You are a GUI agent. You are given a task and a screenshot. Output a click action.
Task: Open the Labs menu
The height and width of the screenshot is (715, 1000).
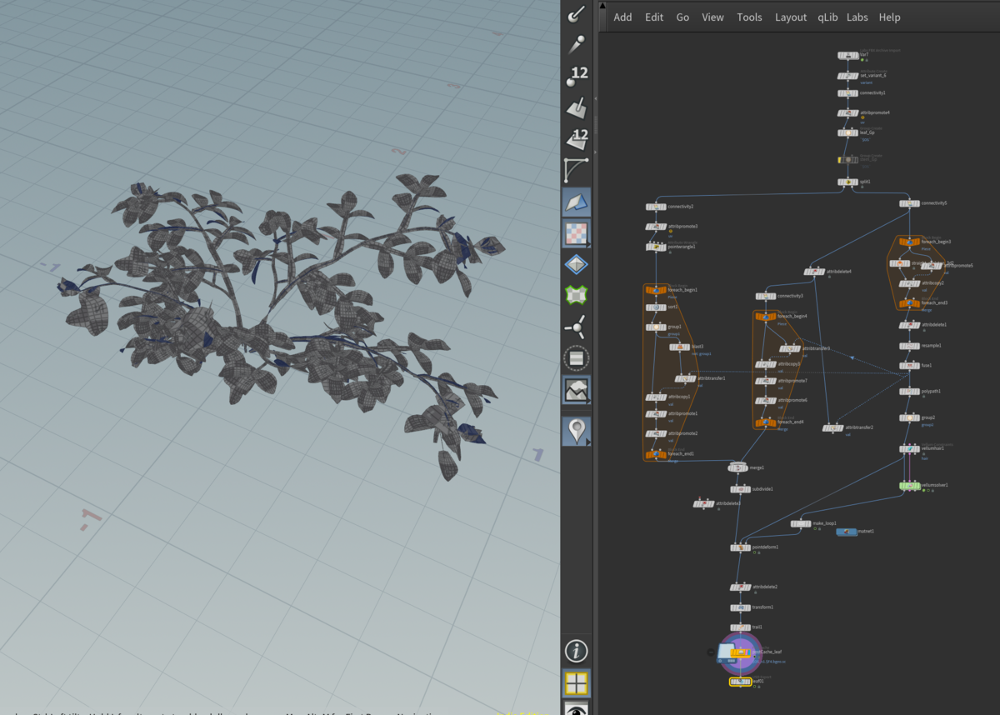click(x=857, y=17)
